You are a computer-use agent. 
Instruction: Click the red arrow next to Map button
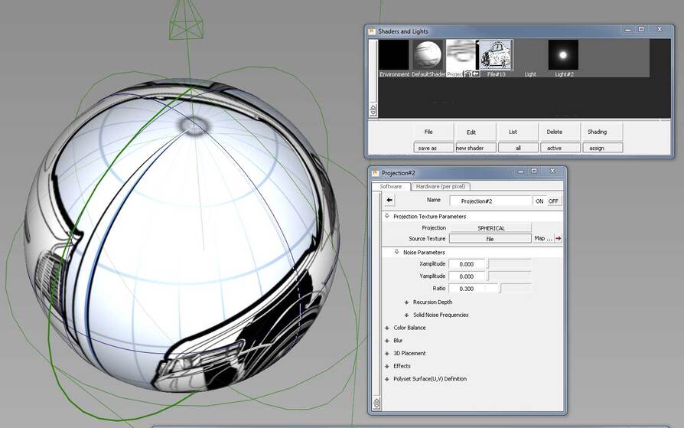coord(559,239)
